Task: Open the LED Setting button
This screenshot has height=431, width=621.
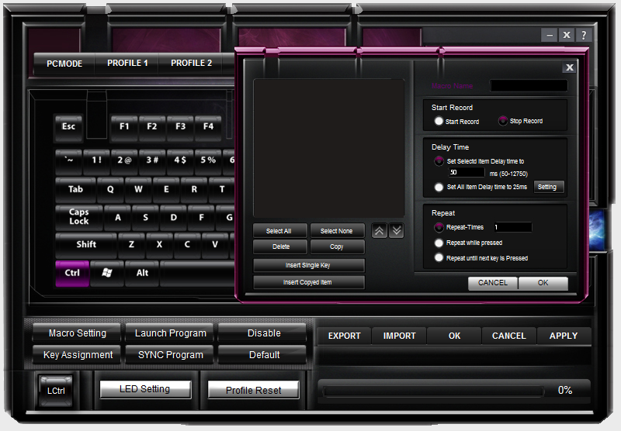Action: pyautogui.click(x=145, y=389)
